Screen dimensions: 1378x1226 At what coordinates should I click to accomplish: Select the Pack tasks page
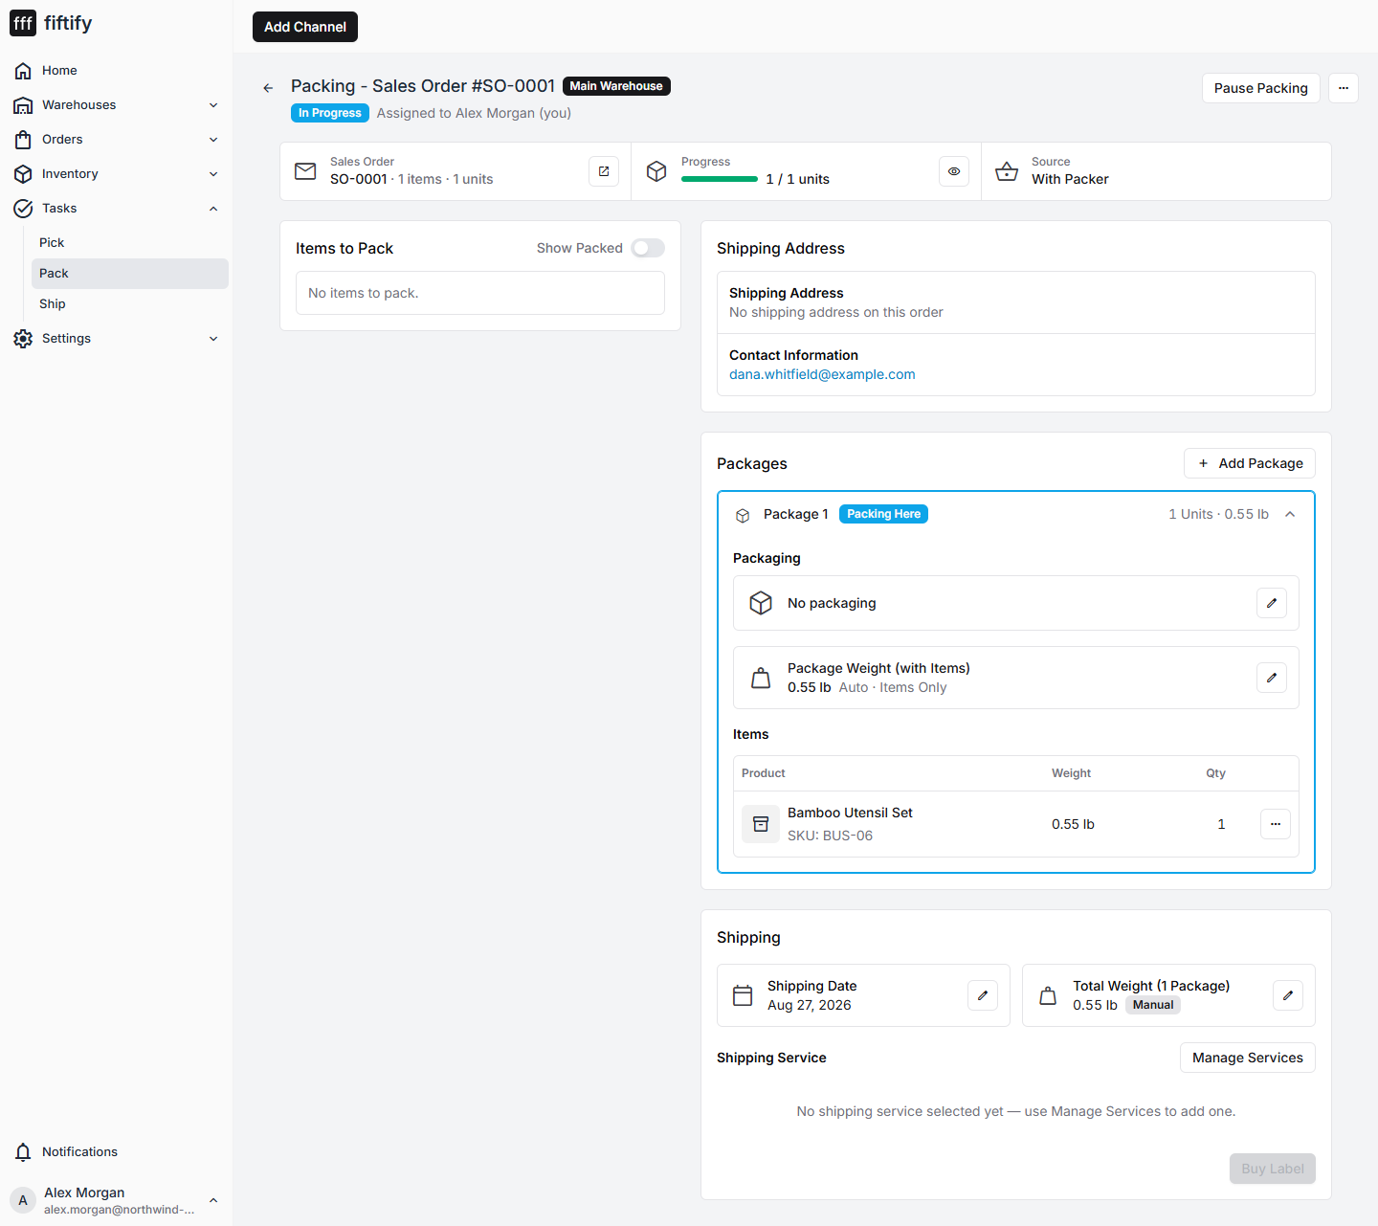pyautogui.click(x=130, y=274)
